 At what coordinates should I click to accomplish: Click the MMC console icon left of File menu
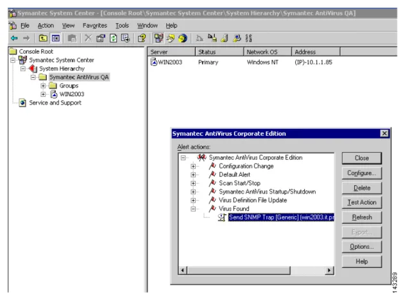13,26
